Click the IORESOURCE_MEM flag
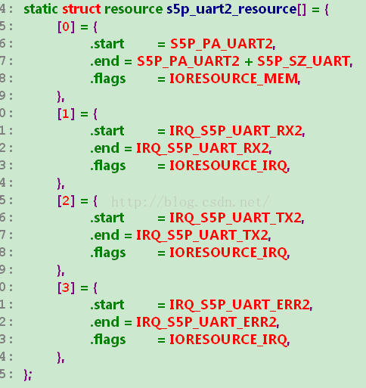Image resolution: width=366 pixels, height=388 pixels. pyautogui.click(x=234, y=79)
